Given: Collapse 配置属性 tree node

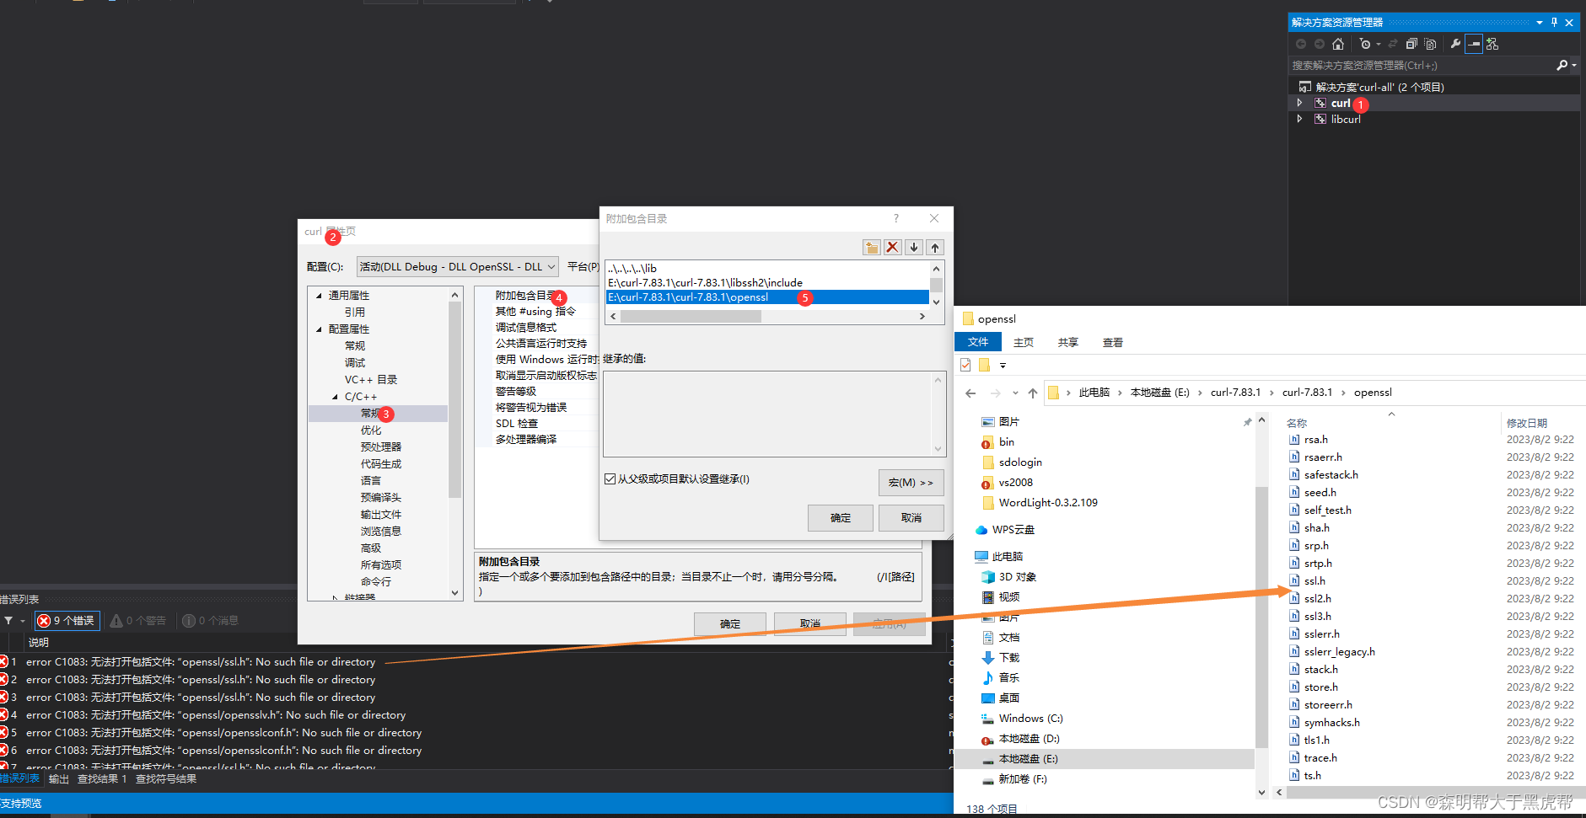Looking at the screenshot, I should (x=319, y=329).
